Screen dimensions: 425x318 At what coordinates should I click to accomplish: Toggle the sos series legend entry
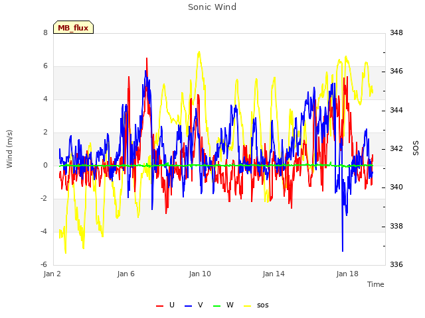(x=256, y=305)
